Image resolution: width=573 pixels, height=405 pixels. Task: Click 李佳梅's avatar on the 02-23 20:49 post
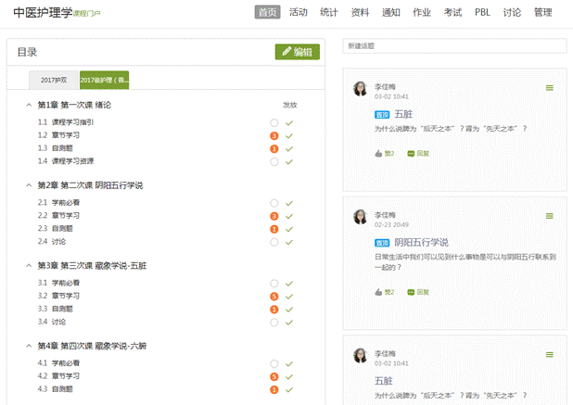pyautogui.click(x=361, y=217)
